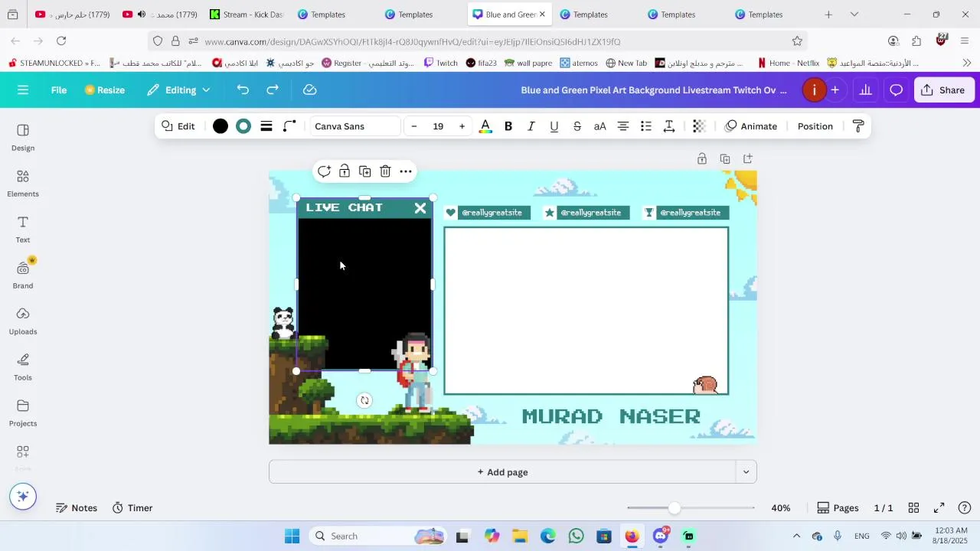This screenshot has height=551, width=980.
Task: Open the Position panel
Action: 815,126
